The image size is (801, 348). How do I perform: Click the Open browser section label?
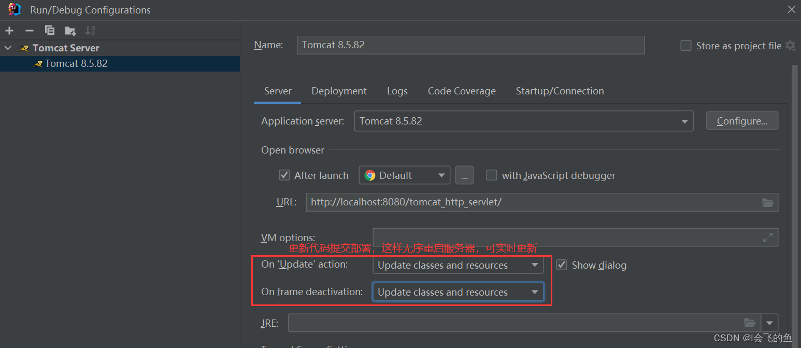point(293,150)
